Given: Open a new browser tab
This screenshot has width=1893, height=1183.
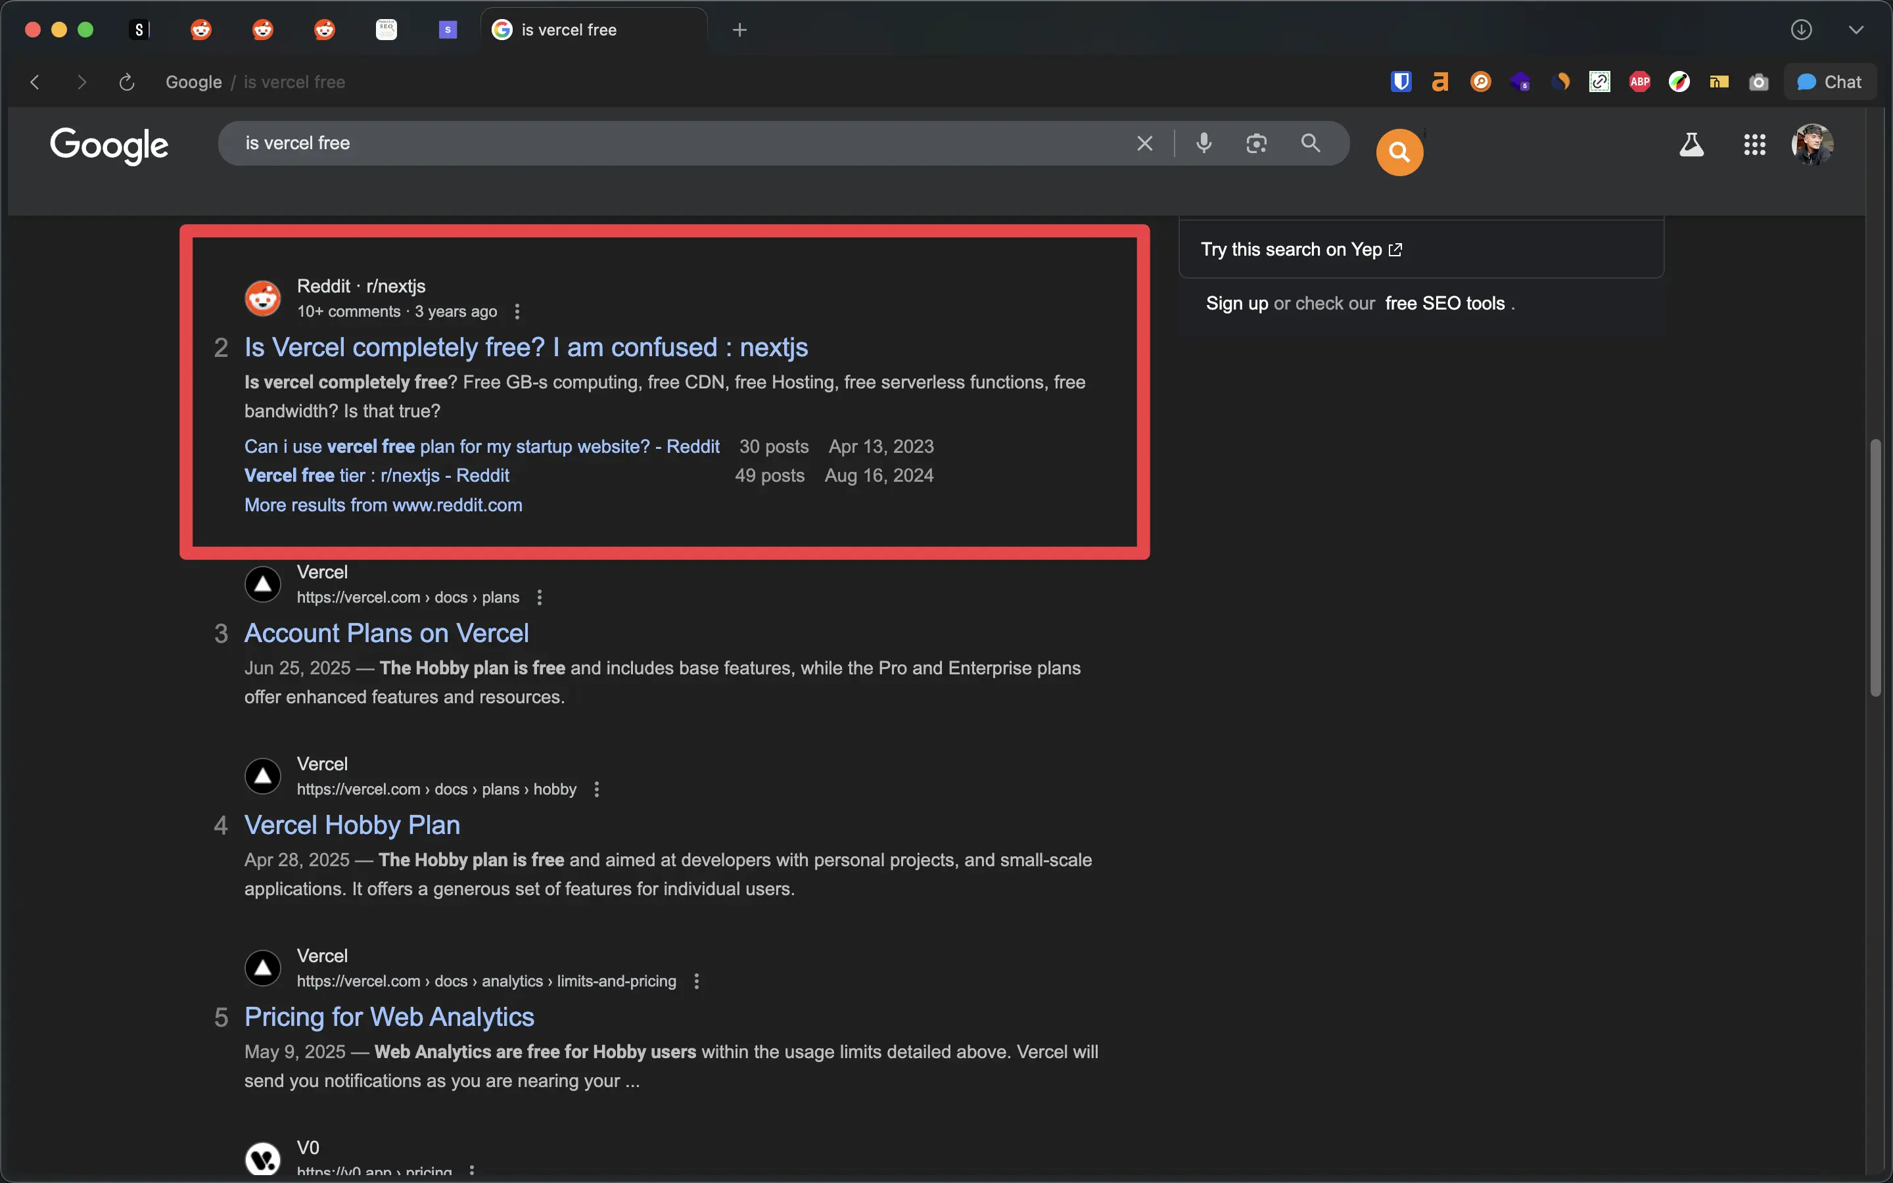Looking at the screenshot, I should (739, 30).
